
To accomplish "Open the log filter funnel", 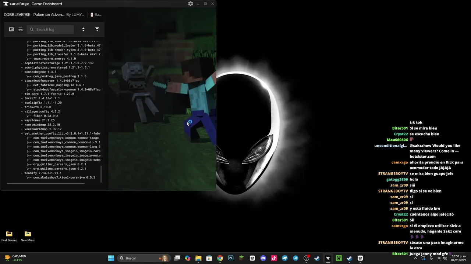I will click(x=97, y=29).
